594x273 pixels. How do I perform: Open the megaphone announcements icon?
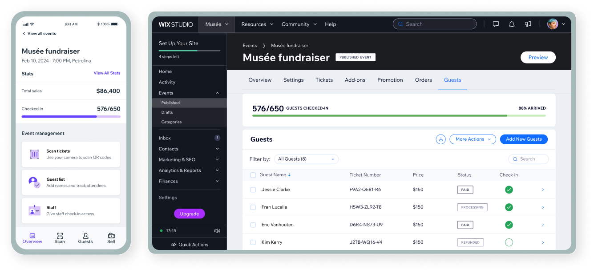tap(528, 24)
